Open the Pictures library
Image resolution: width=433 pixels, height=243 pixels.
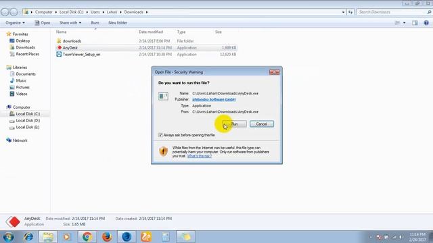pos(22,87)
